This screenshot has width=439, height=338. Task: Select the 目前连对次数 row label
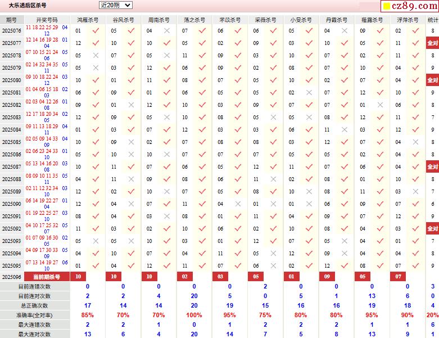35,296
